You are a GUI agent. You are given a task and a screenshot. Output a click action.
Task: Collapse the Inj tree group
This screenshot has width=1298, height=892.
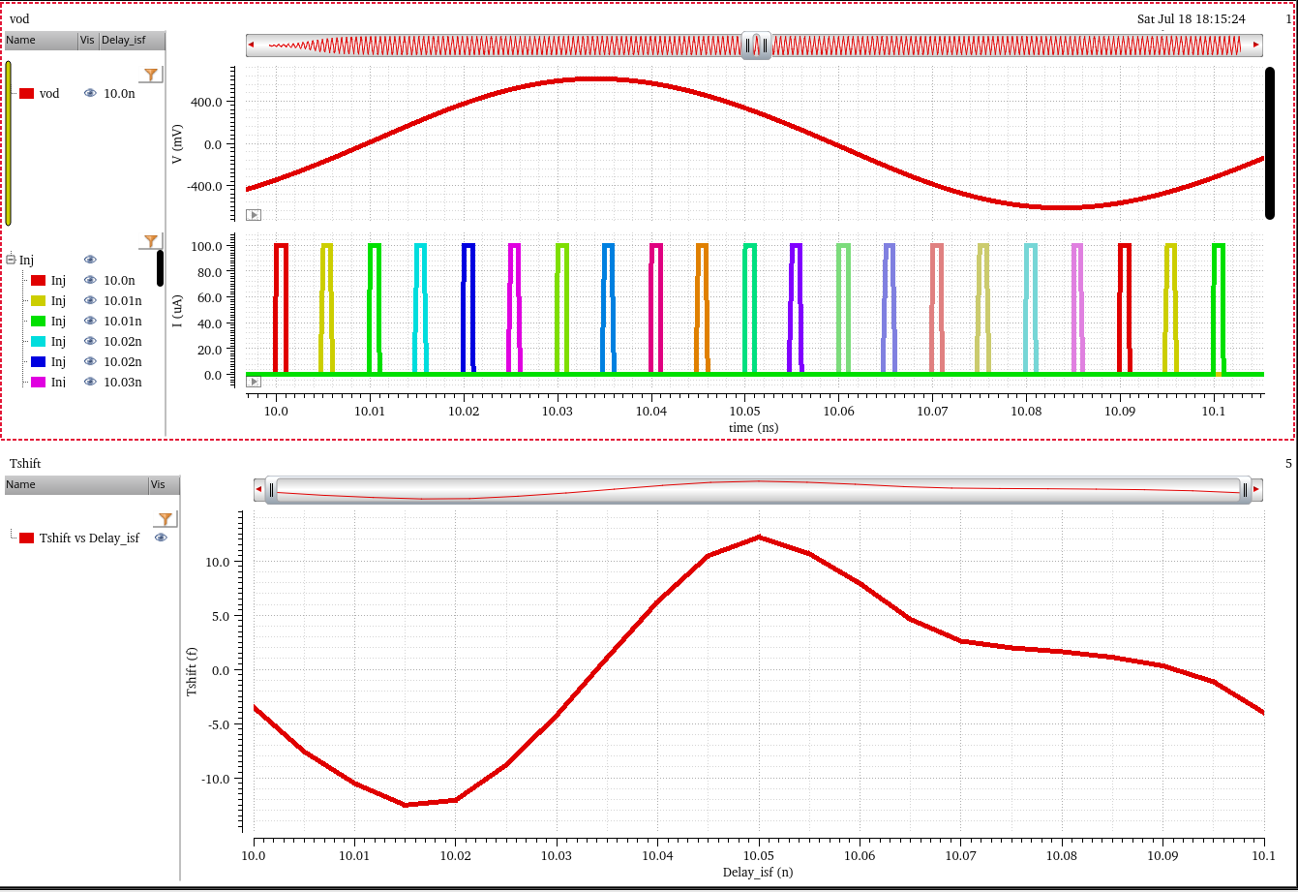click(x=11, y=259)
